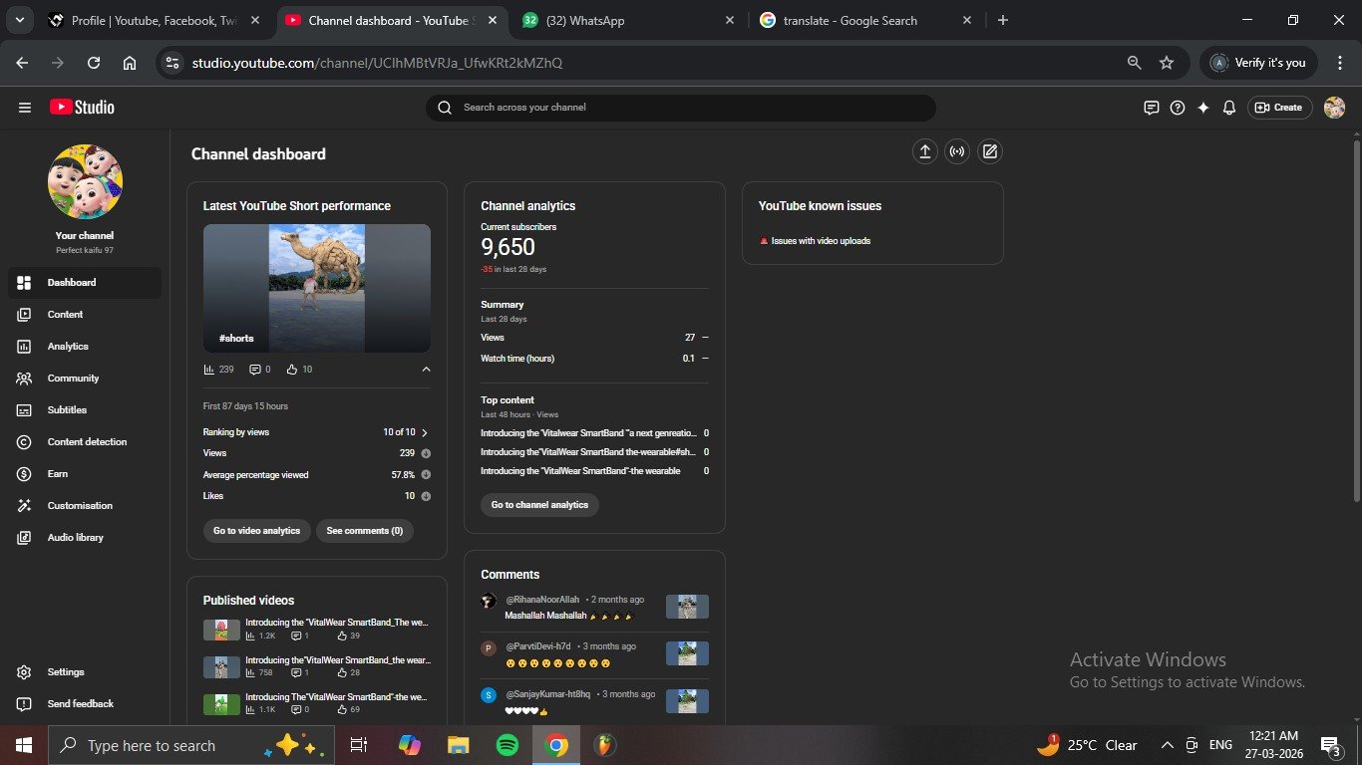Screen dimensions: 1362x765
Task: Click the send feedback icon in header
Action: 1152,108
